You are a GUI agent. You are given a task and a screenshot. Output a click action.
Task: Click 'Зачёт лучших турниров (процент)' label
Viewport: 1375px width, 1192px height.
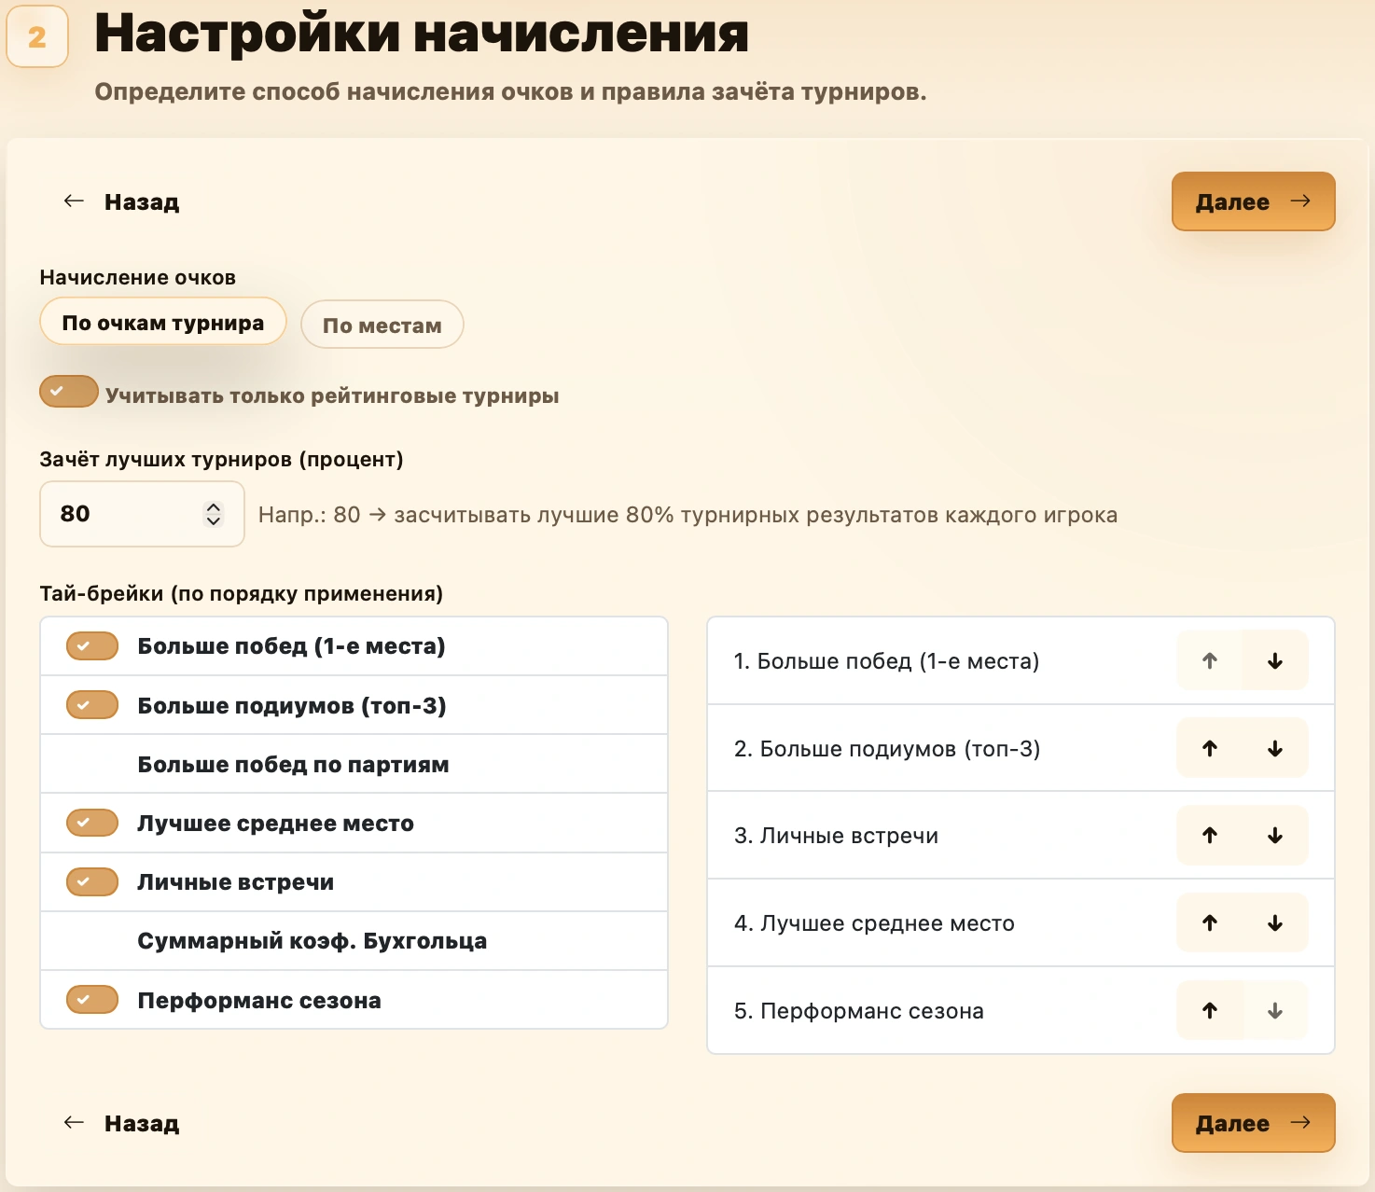click(x=221, y=459)
